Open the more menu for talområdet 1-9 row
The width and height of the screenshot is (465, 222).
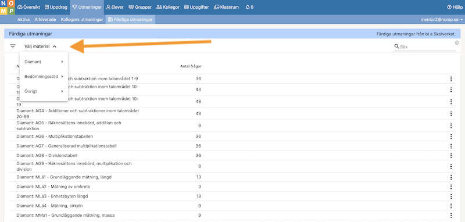[451, 79]
